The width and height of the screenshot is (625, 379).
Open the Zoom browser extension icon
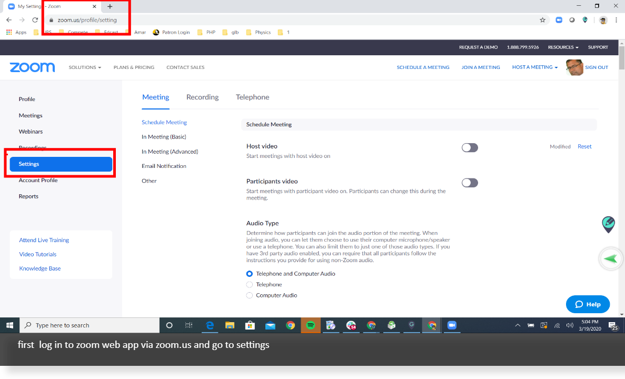(x=559, y=20)
